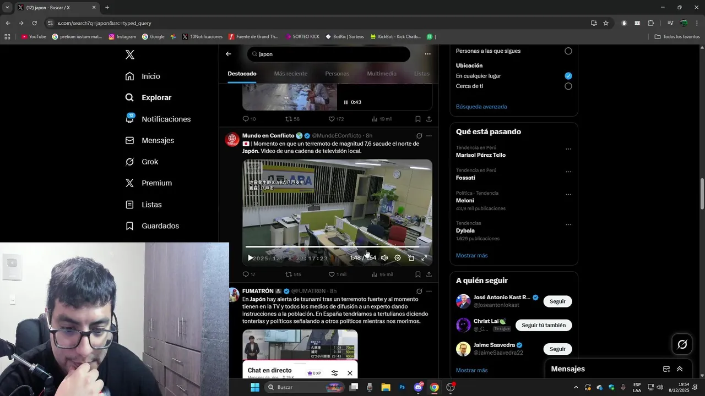This screenshot has height=396, width=705.
Task: Close the Chat en directo panel
Action: (350, 373)
